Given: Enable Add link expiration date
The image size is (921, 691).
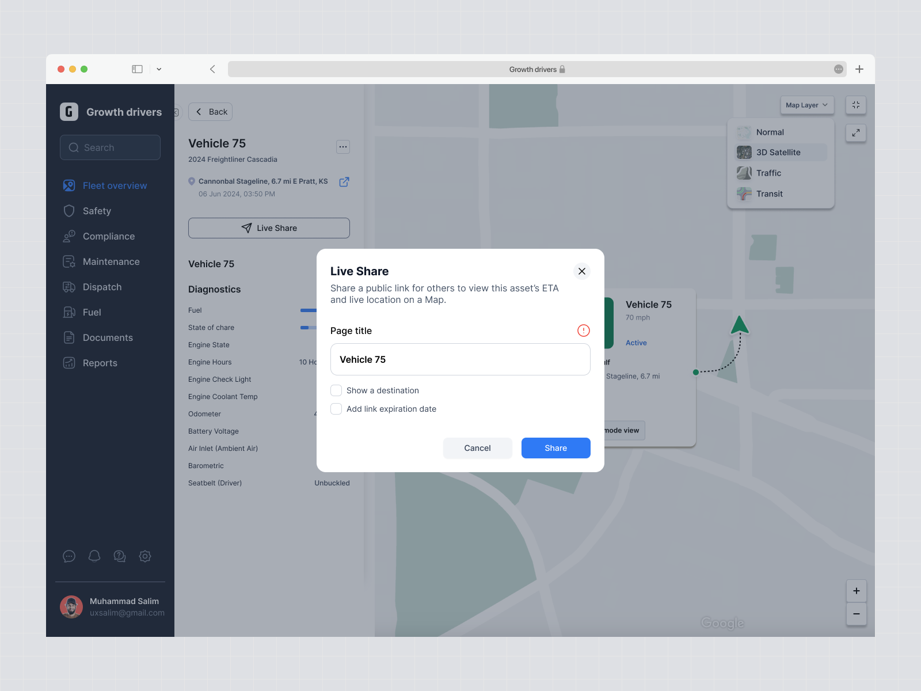Looking at the screenshot, I should (336, 409).
